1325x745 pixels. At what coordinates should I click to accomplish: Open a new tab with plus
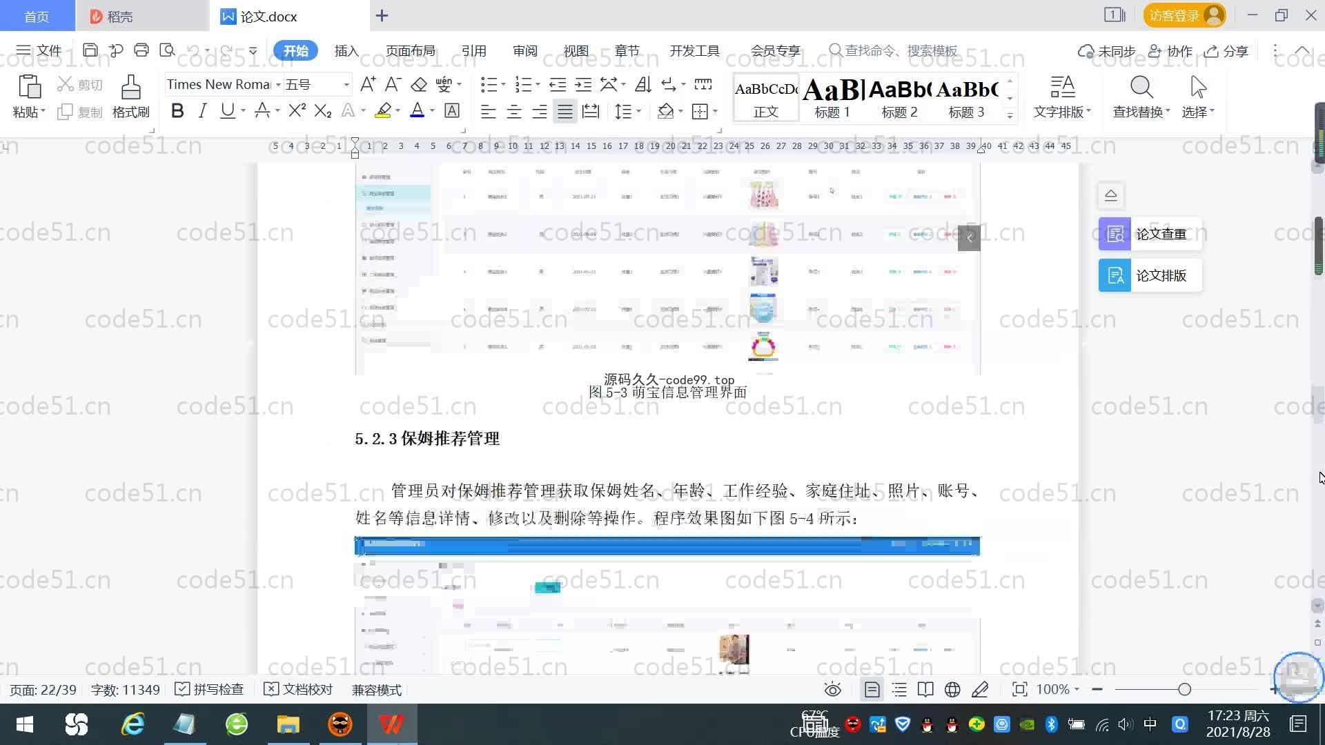(x=382, y=15)
